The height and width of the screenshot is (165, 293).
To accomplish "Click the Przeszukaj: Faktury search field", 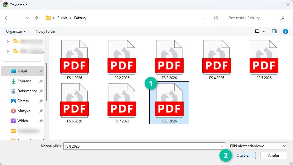I will [253, 18].
